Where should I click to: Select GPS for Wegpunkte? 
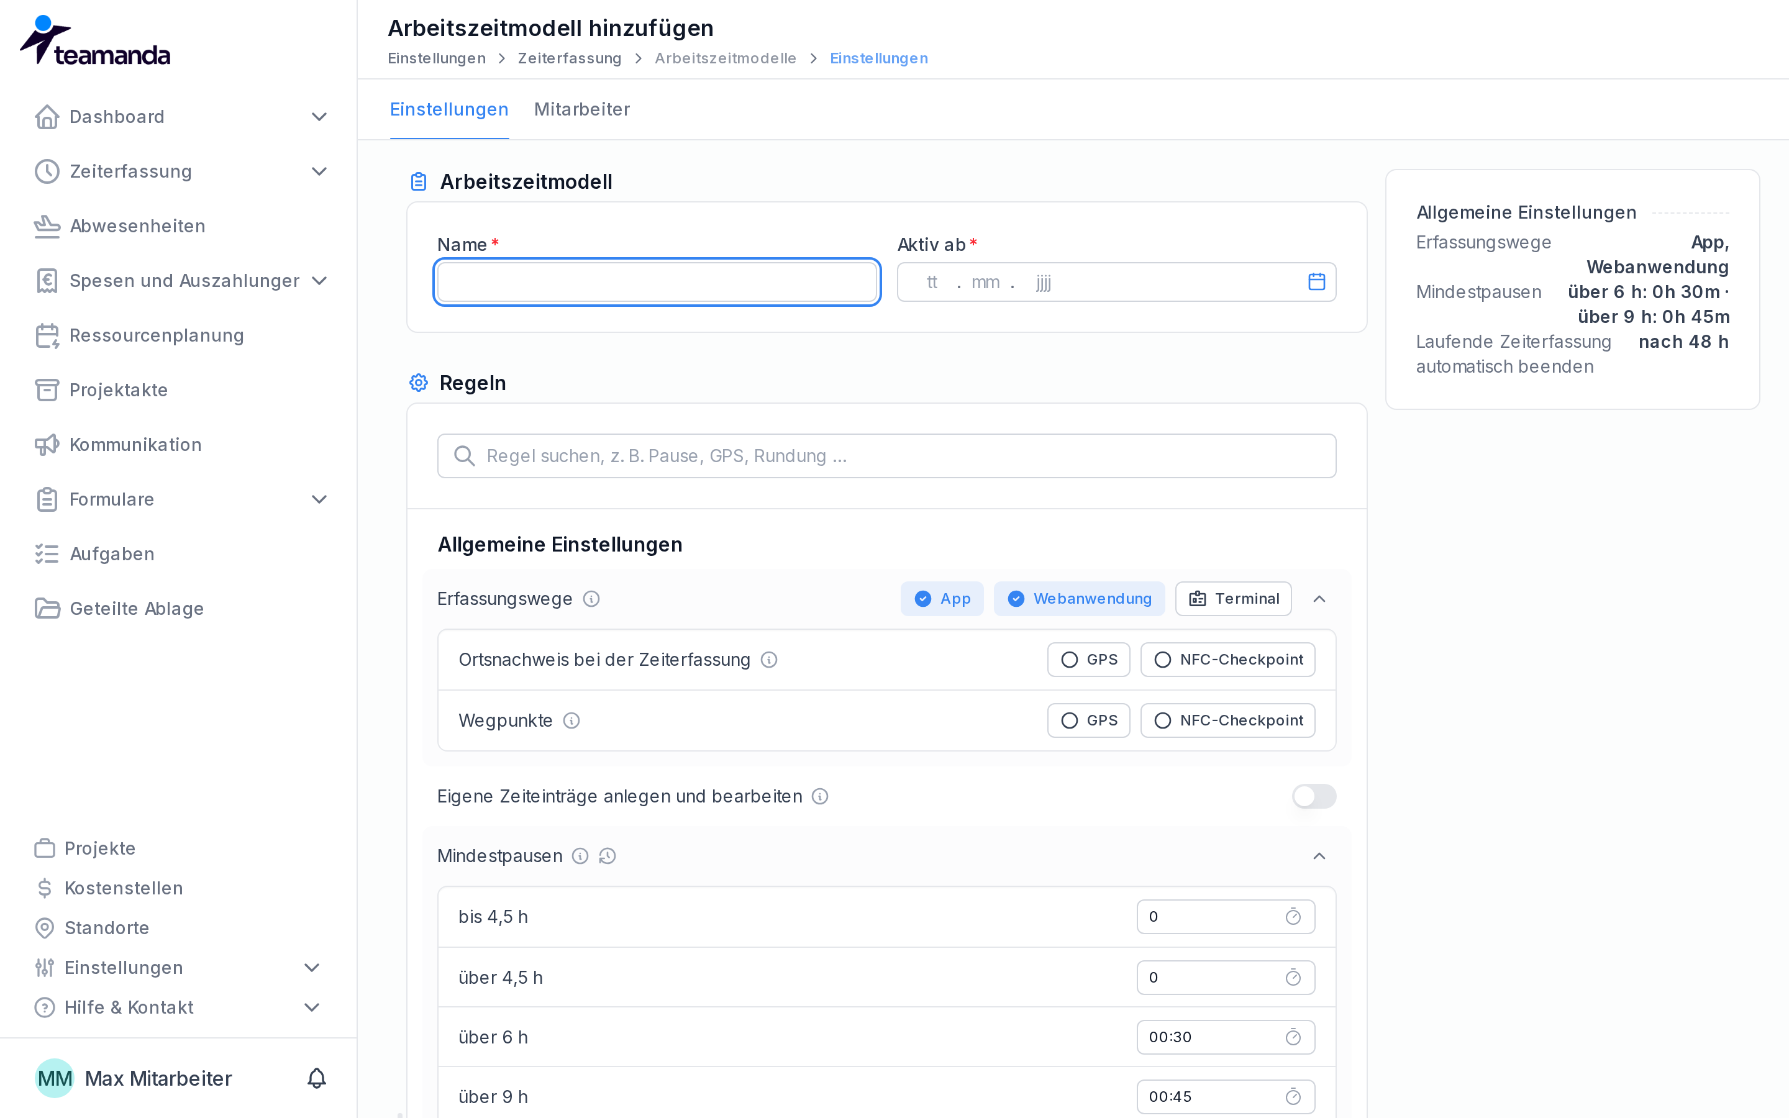point(1088,720)
